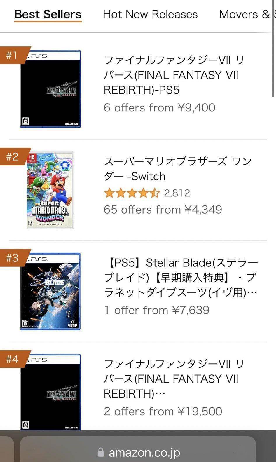Image resolution: width=276 pixels, height=462 pixels.
Task: Open the Super Mario Bros. Wonder cover image
Action: [x=50, y=190]
